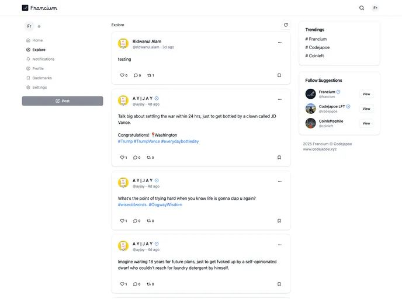Click the Fr profile avatar in sidebar
402x299 pixels.
29,26
